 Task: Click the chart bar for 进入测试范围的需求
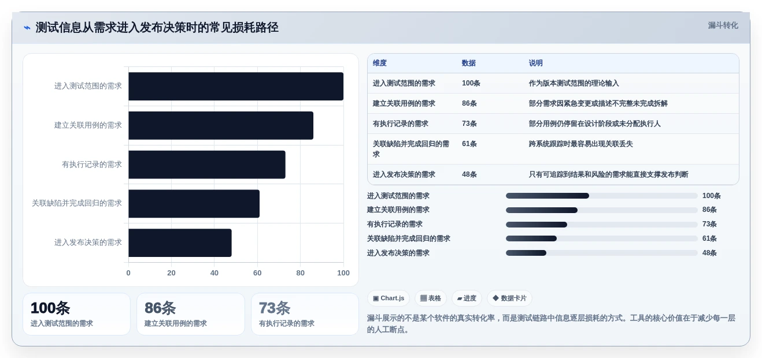(236, 86)
